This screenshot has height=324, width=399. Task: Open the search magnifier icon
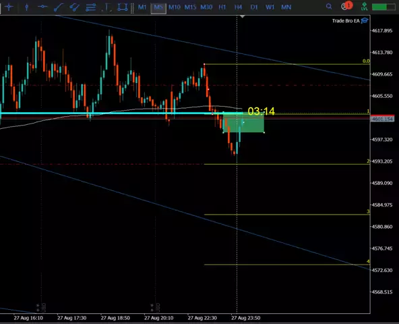point(329,6)
